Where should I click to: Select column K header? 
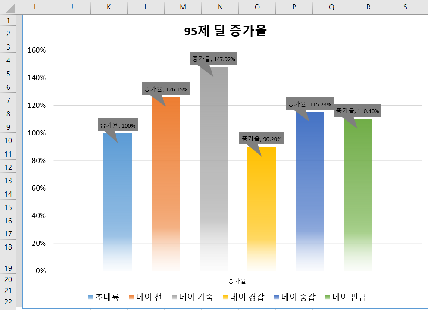click(109, 7)
